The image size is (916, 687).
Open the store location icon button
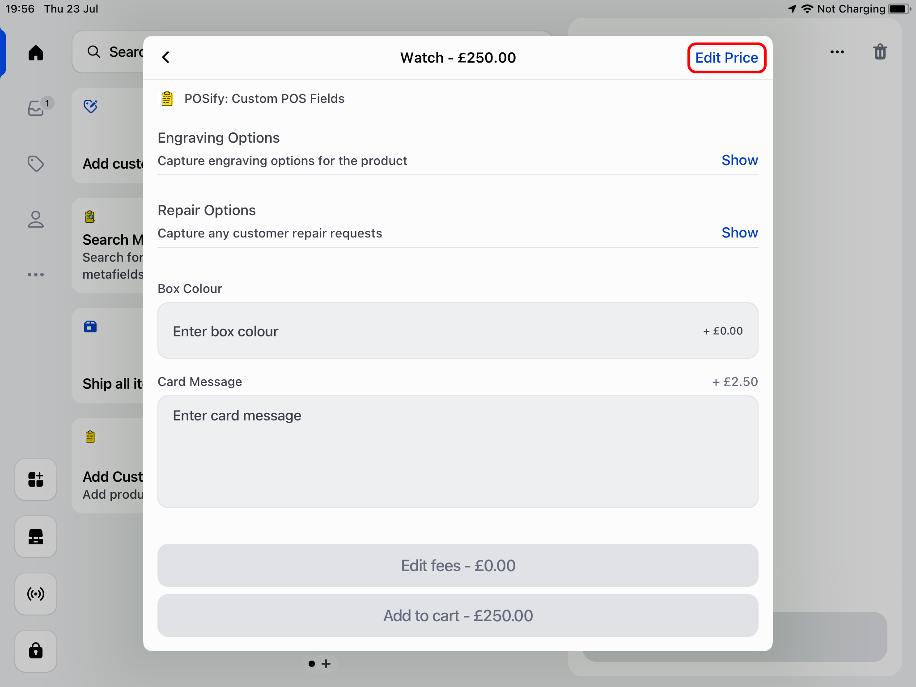(36, 537)
